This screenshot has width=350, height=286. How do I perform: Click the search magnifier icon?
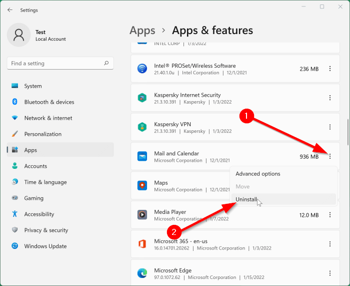106,63
